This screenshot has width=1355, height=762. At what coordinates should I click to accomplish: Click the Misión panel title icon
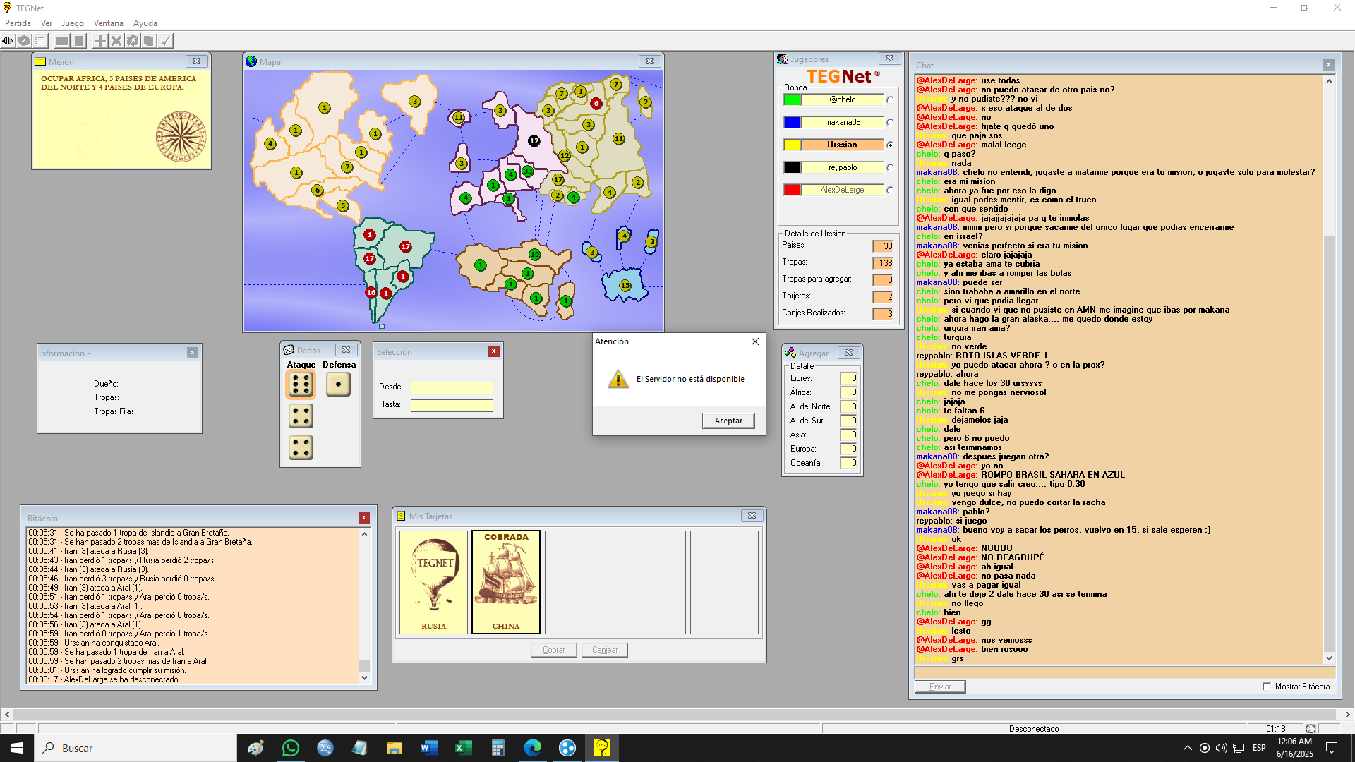click(x=41, y=61)
